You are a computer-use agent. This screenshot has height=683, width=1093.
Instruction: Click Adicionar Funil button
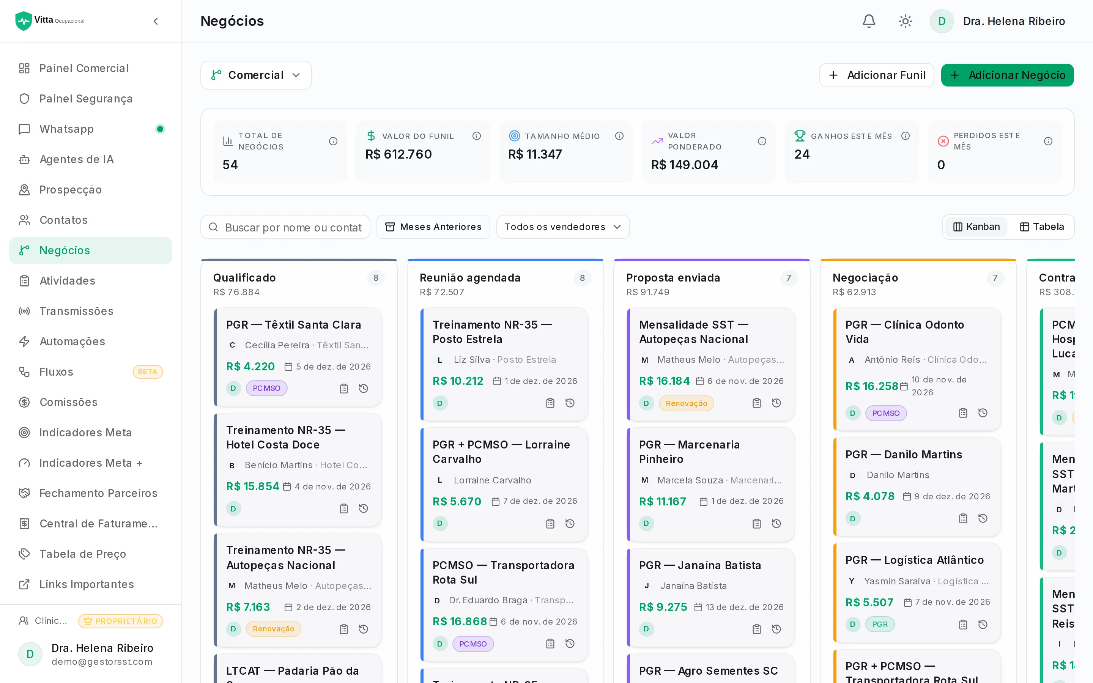[x=876, y=75]
